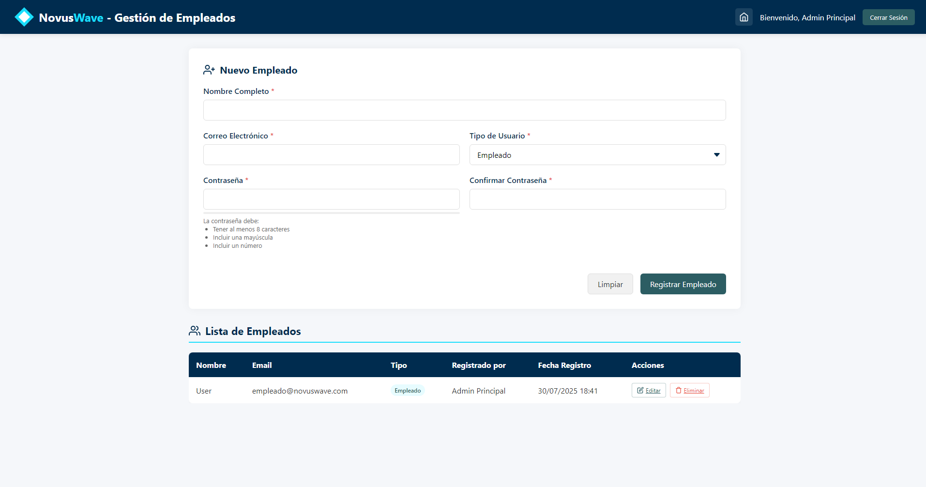Screen dimensions: 926x487
Task: Focus the Nombre Completo text field
Action: click(464, 110)
